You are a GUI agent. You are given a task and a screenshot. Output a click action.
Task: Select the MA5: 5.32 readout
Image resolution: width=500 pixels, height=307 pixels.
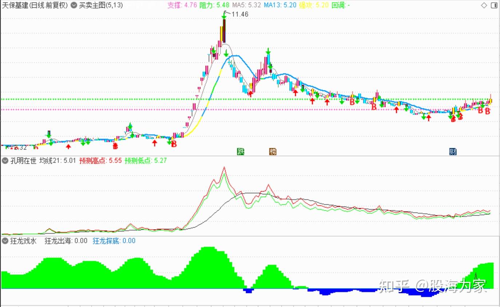[x=247, y=5]
